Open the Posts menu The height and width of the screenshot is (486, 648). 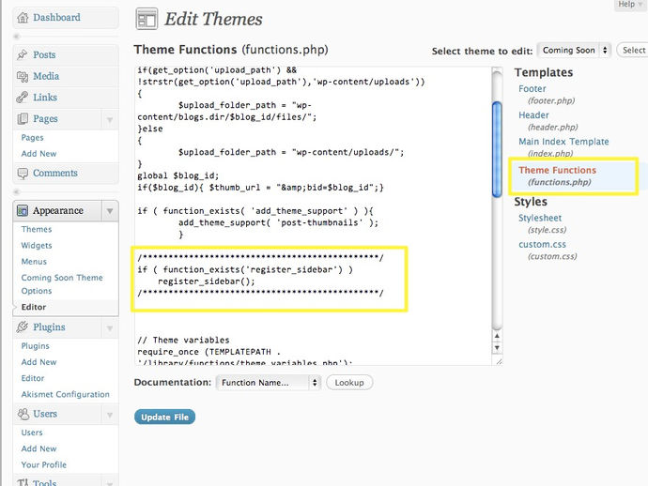44,54
